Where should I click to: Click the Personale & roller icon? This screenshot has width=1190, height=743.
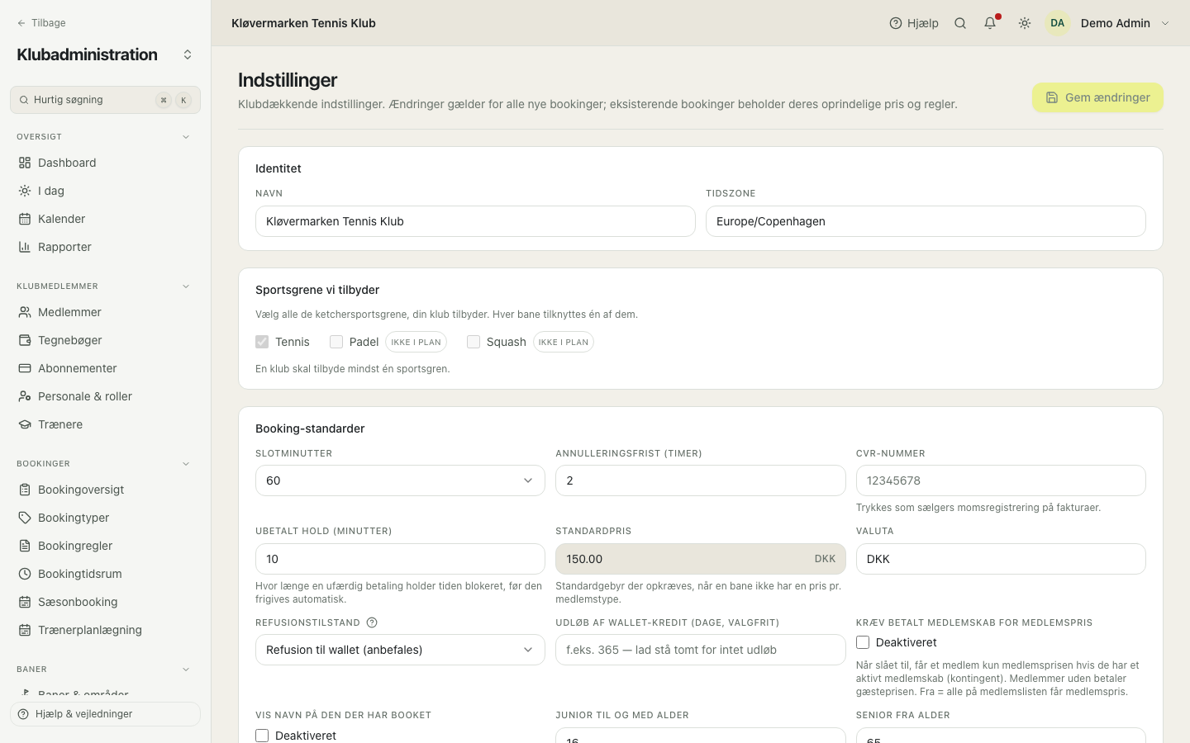[x=25, y=396]
